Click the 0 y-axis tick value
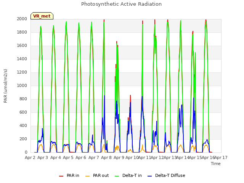This screenshot has height=183, width=244. [26, 152]
